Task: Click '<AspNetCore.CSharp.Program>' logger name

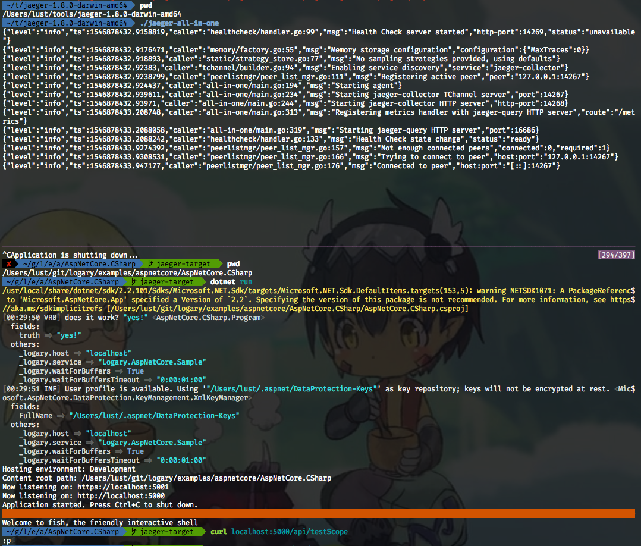Action: [x=209, y=318]
